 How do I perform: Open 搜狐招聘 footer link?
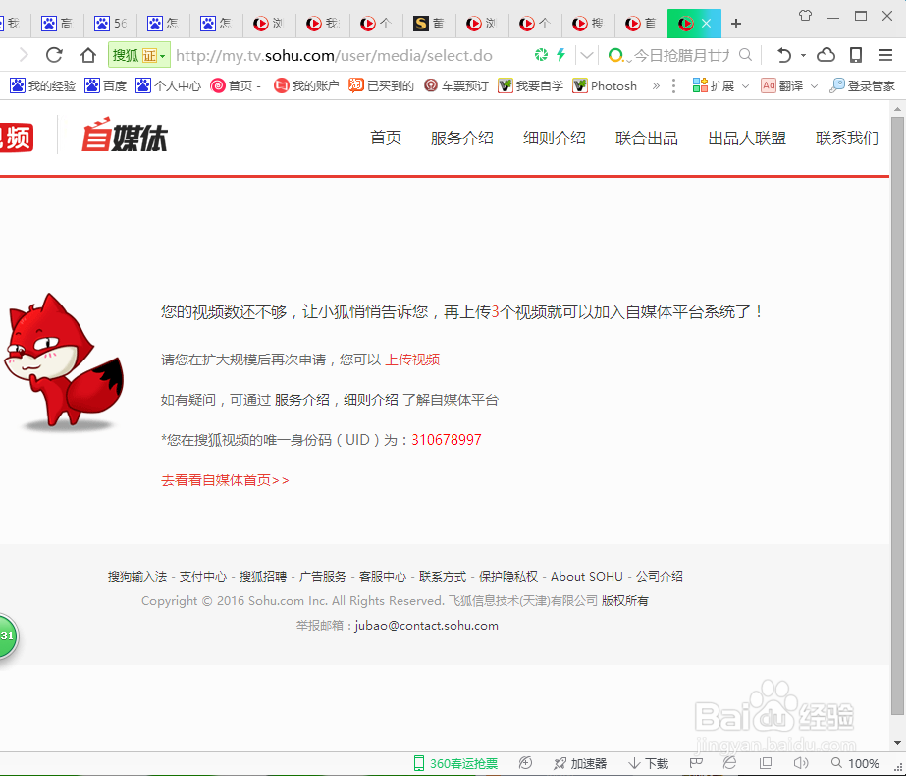[263, 577]
